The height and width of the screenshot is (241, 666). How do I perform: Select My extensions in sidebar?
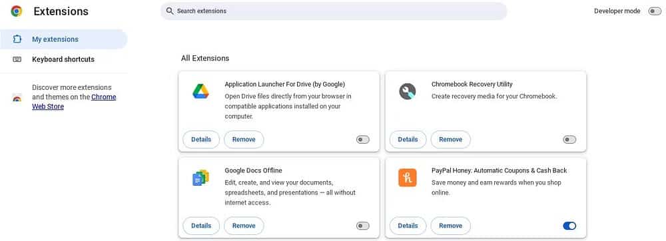[x=64, y=39]
